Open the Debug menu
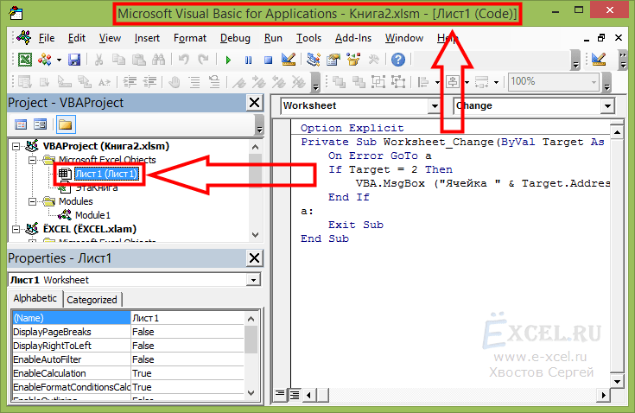Screen dimensions: 635x413 click(x=235, y=38)
